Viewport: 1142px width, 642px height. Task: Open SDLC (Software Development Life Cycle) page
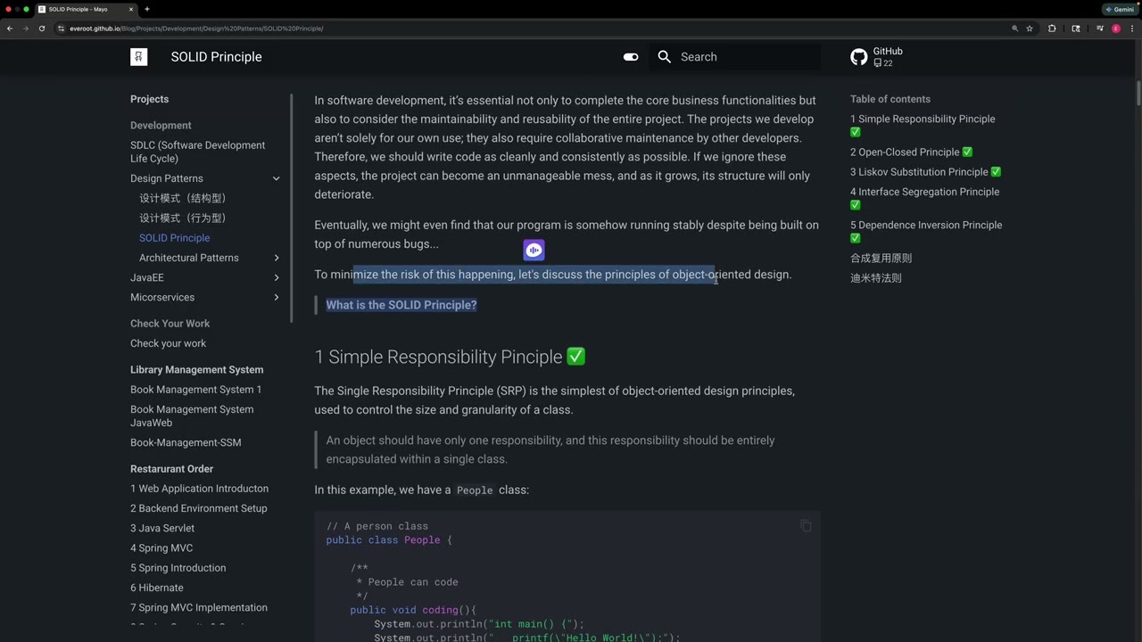pos(197,152)
